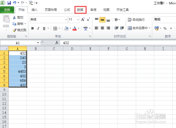The width and height of the screenshot is (176, 128).
Task: Open the font name dropdown
Action: [x=66, y=19]
